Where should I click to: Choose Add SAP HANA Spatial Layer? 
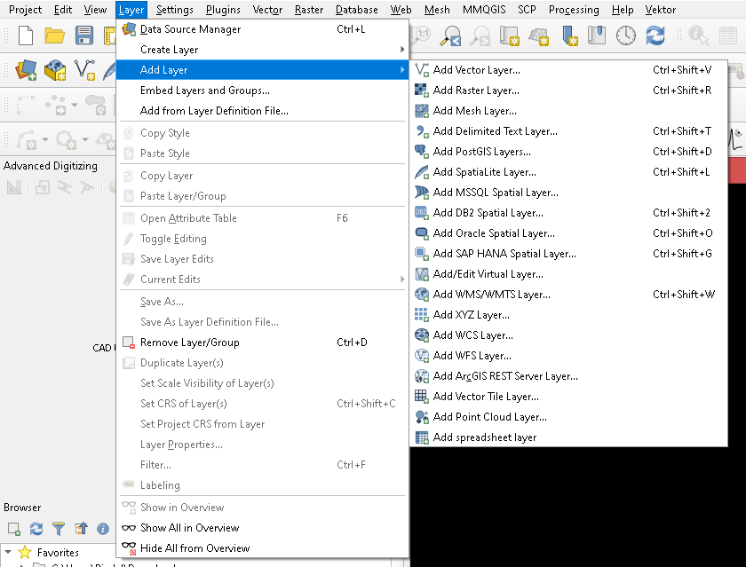(x=568, y=254)
